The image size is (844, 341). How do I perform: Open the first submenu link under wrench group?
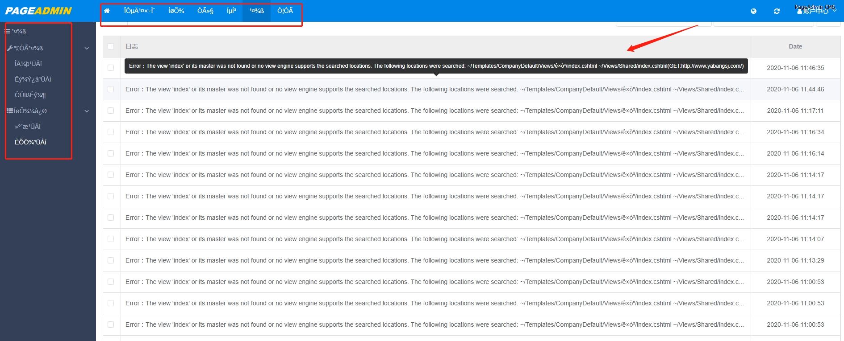pos(28,64)
